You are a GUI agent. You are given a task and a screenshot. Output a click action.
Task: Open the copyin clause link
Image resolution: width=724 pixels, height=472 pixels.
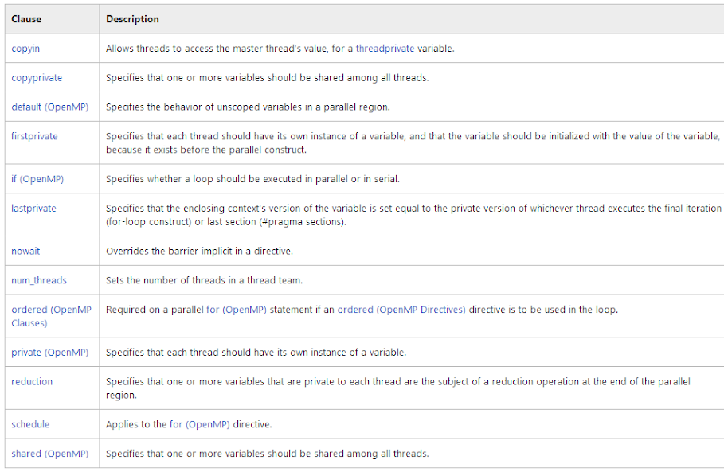pos(25,49)
